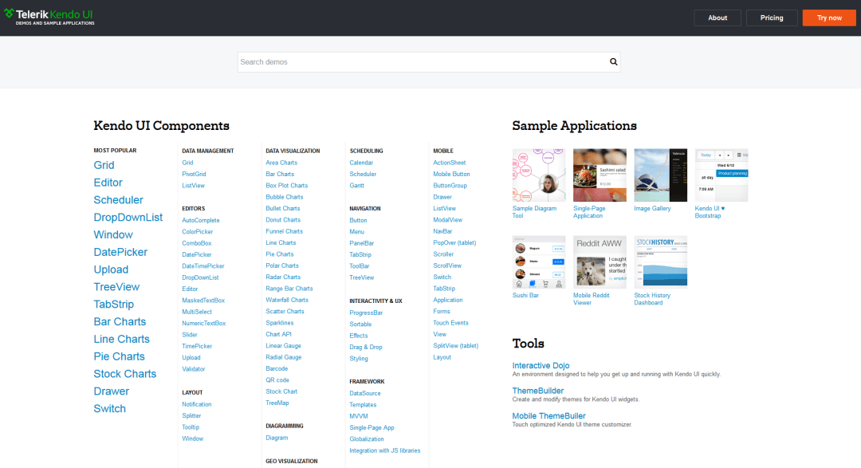The width and height of the screenshot is (861, 468).
Task: Open DataSource under Framework
Action: click(x=364, y=393)
